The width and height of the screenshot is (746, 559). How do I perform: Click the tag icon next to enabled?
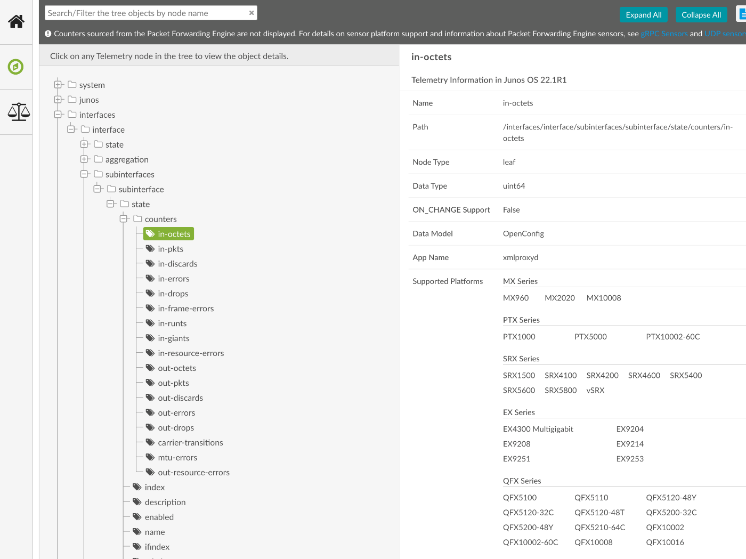tap(137, 517)
